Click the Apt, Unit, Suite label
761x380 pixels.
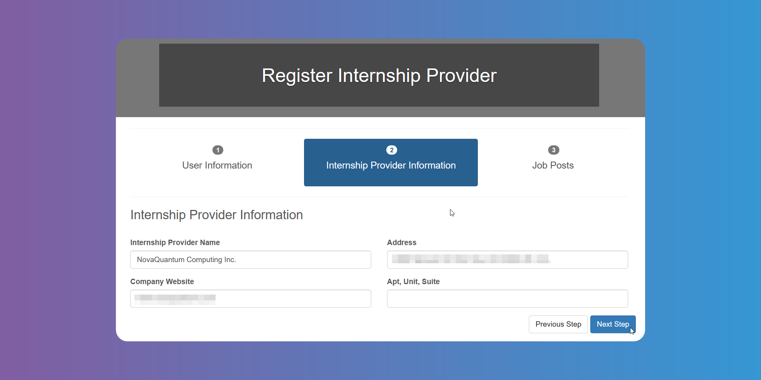[413, 281]
